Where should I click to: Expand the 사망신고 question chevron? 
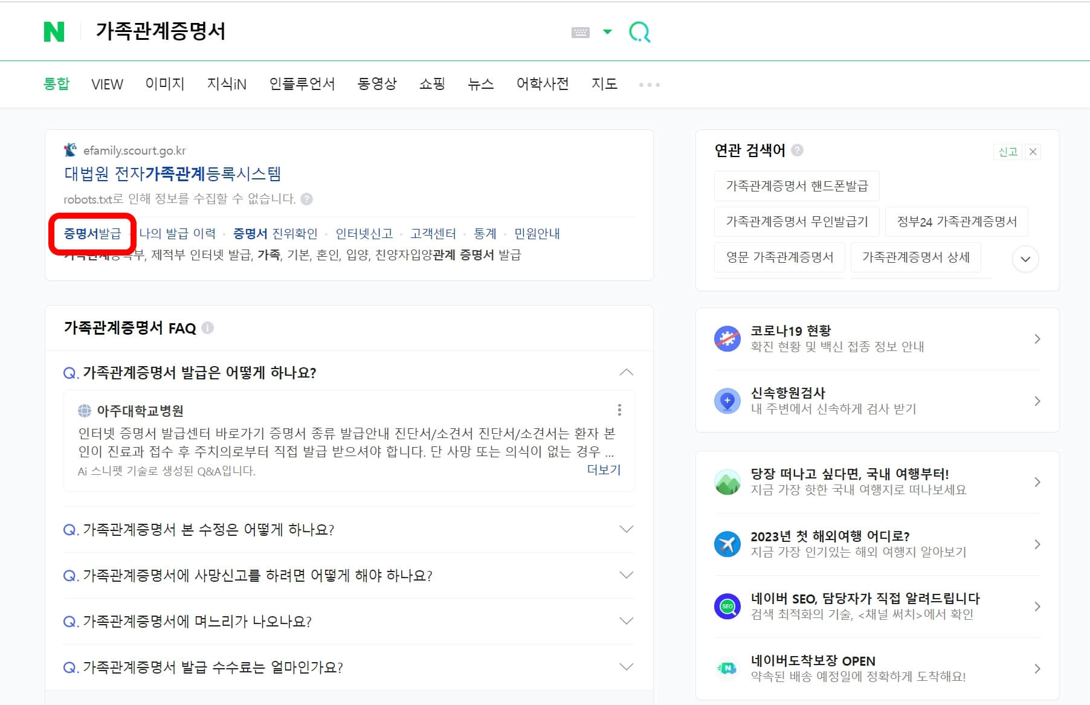point(627,575)
